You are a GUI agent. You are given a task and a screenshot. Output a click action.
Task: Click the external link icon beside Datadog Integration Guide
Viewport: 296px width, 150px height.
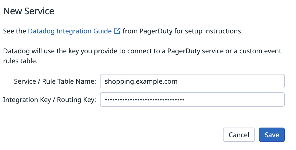point(117,31)
